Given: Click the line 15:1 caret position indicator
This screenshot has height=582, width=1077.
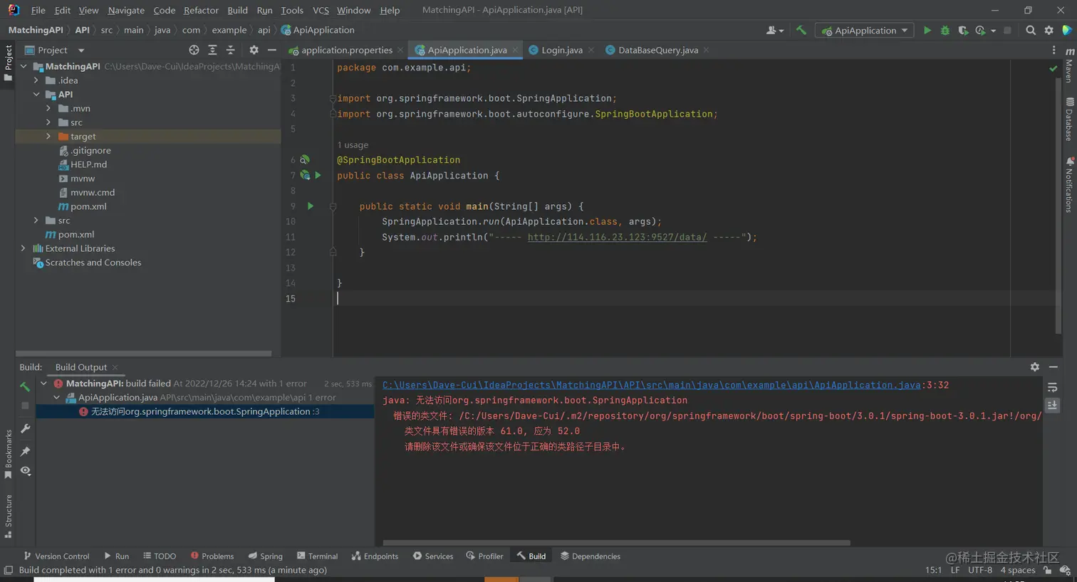Looking at the screenshot, I should (x=934, y=570).
